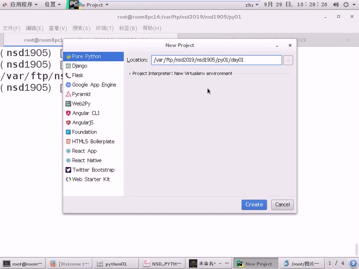Click the Foundation project icon
The height and width of the screenshot is (269, 359).
pos(68,132)
